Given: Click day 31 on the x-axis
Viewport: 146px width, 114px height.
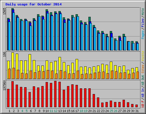Looking at the screenshot, I should (137, 111).
